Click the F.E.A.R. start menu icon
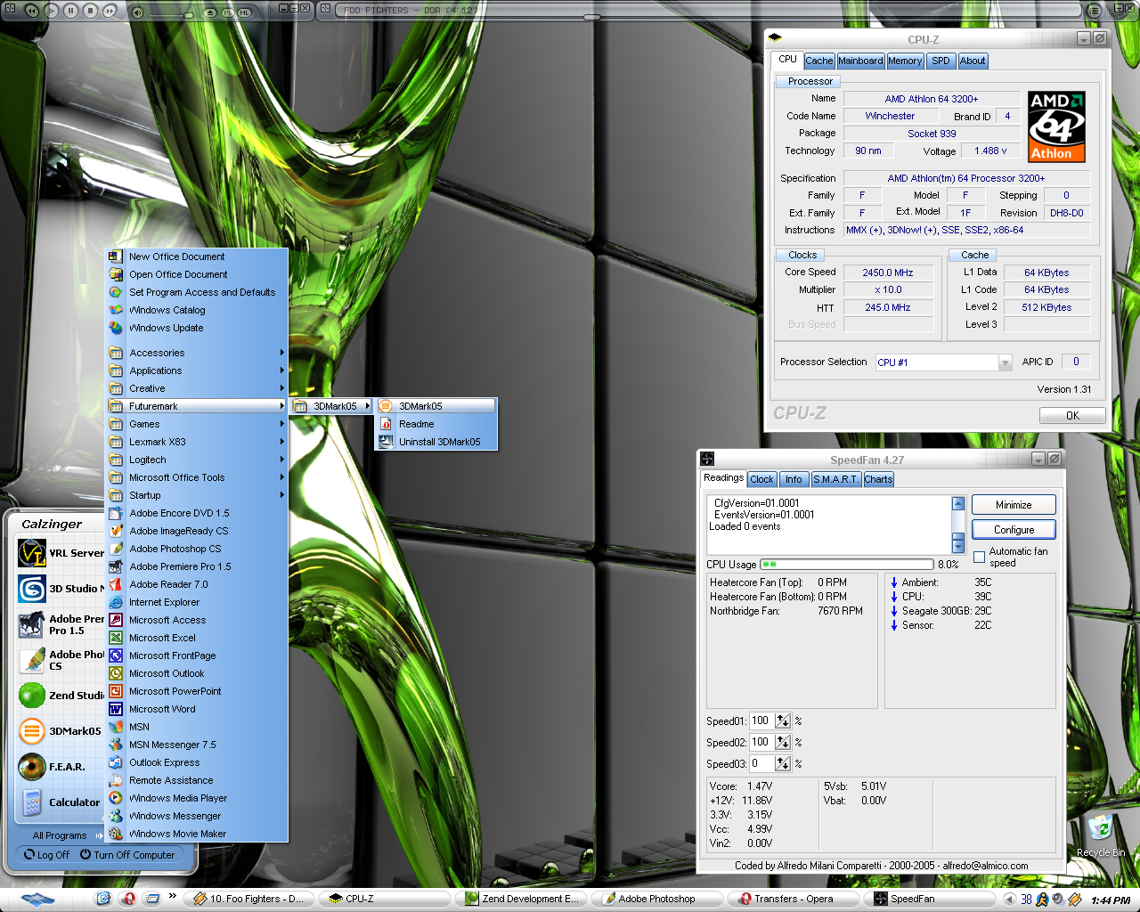The width and height of the screenshot is (1140, 912). click(x=32, y=767)
